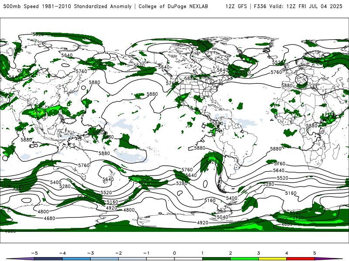Click the dark navy -5 to -4 legend swatch
The height and width of the screenshot is (261, 349).
coord(48,259)
